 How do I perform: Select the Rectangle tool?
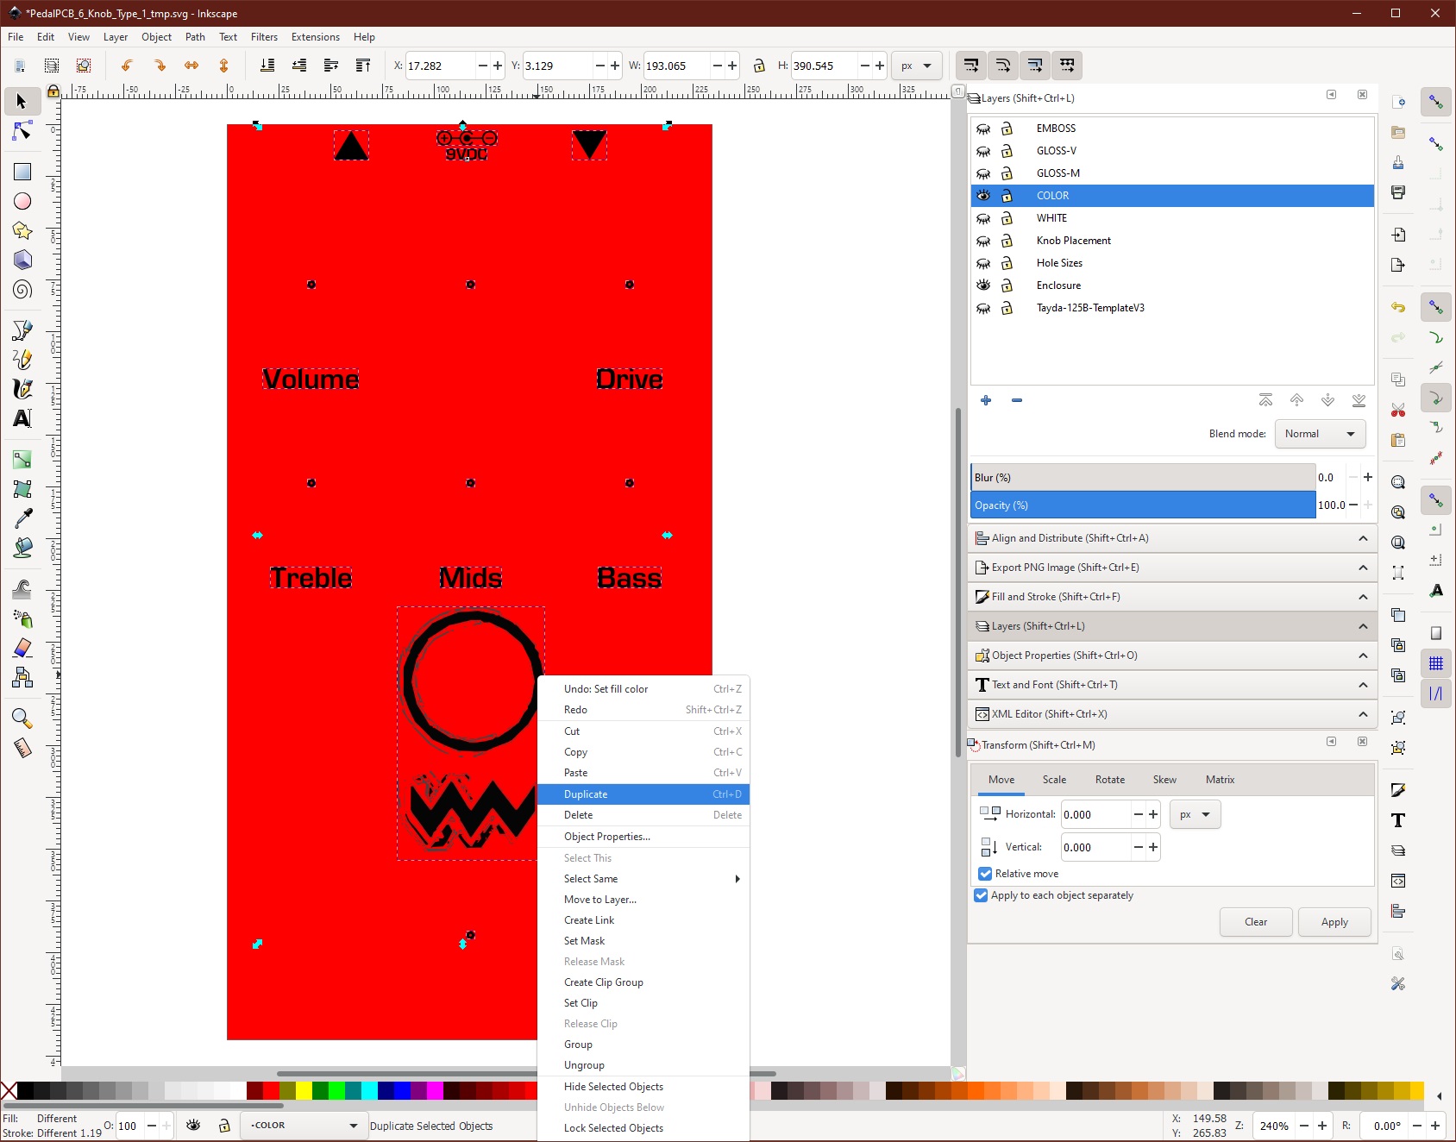coord(22,172)
